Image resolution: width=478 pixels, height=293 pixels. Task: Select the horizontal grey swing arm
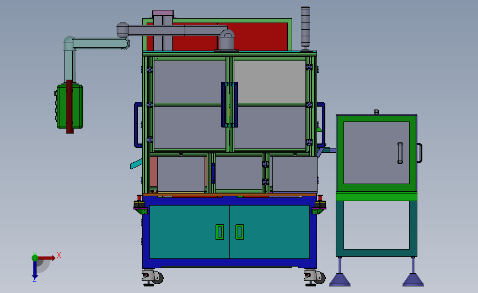[x=177, y=30]
